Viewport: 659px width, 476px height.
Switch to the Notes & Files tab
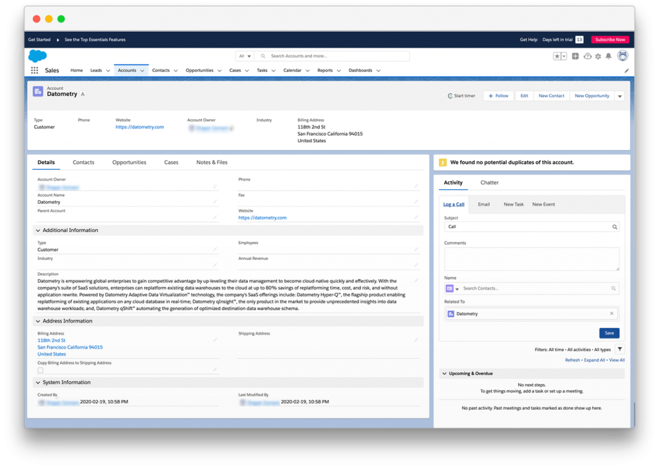212,163
